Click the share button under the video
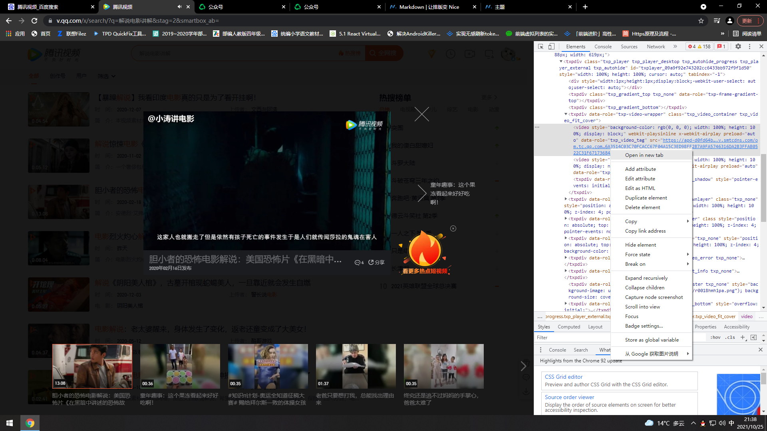The image size is (767, 431). (376, 263)
